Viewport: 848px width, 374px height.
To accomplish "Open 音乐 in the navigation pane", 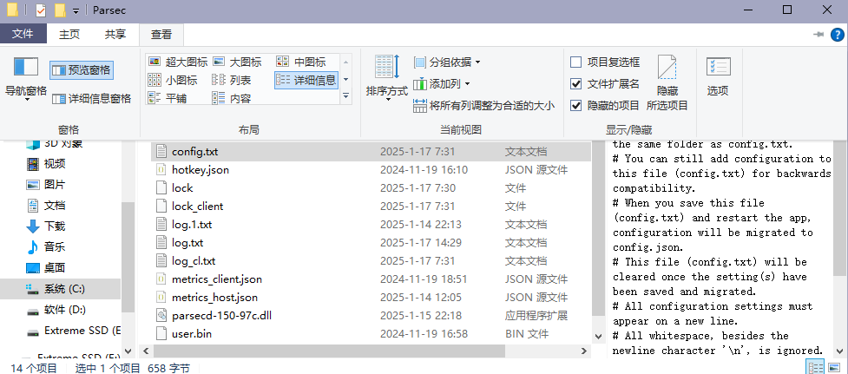I will tap(54, 247).
